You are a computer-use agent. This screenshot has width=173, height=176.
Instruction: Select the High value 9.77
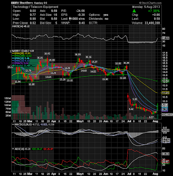33,15
